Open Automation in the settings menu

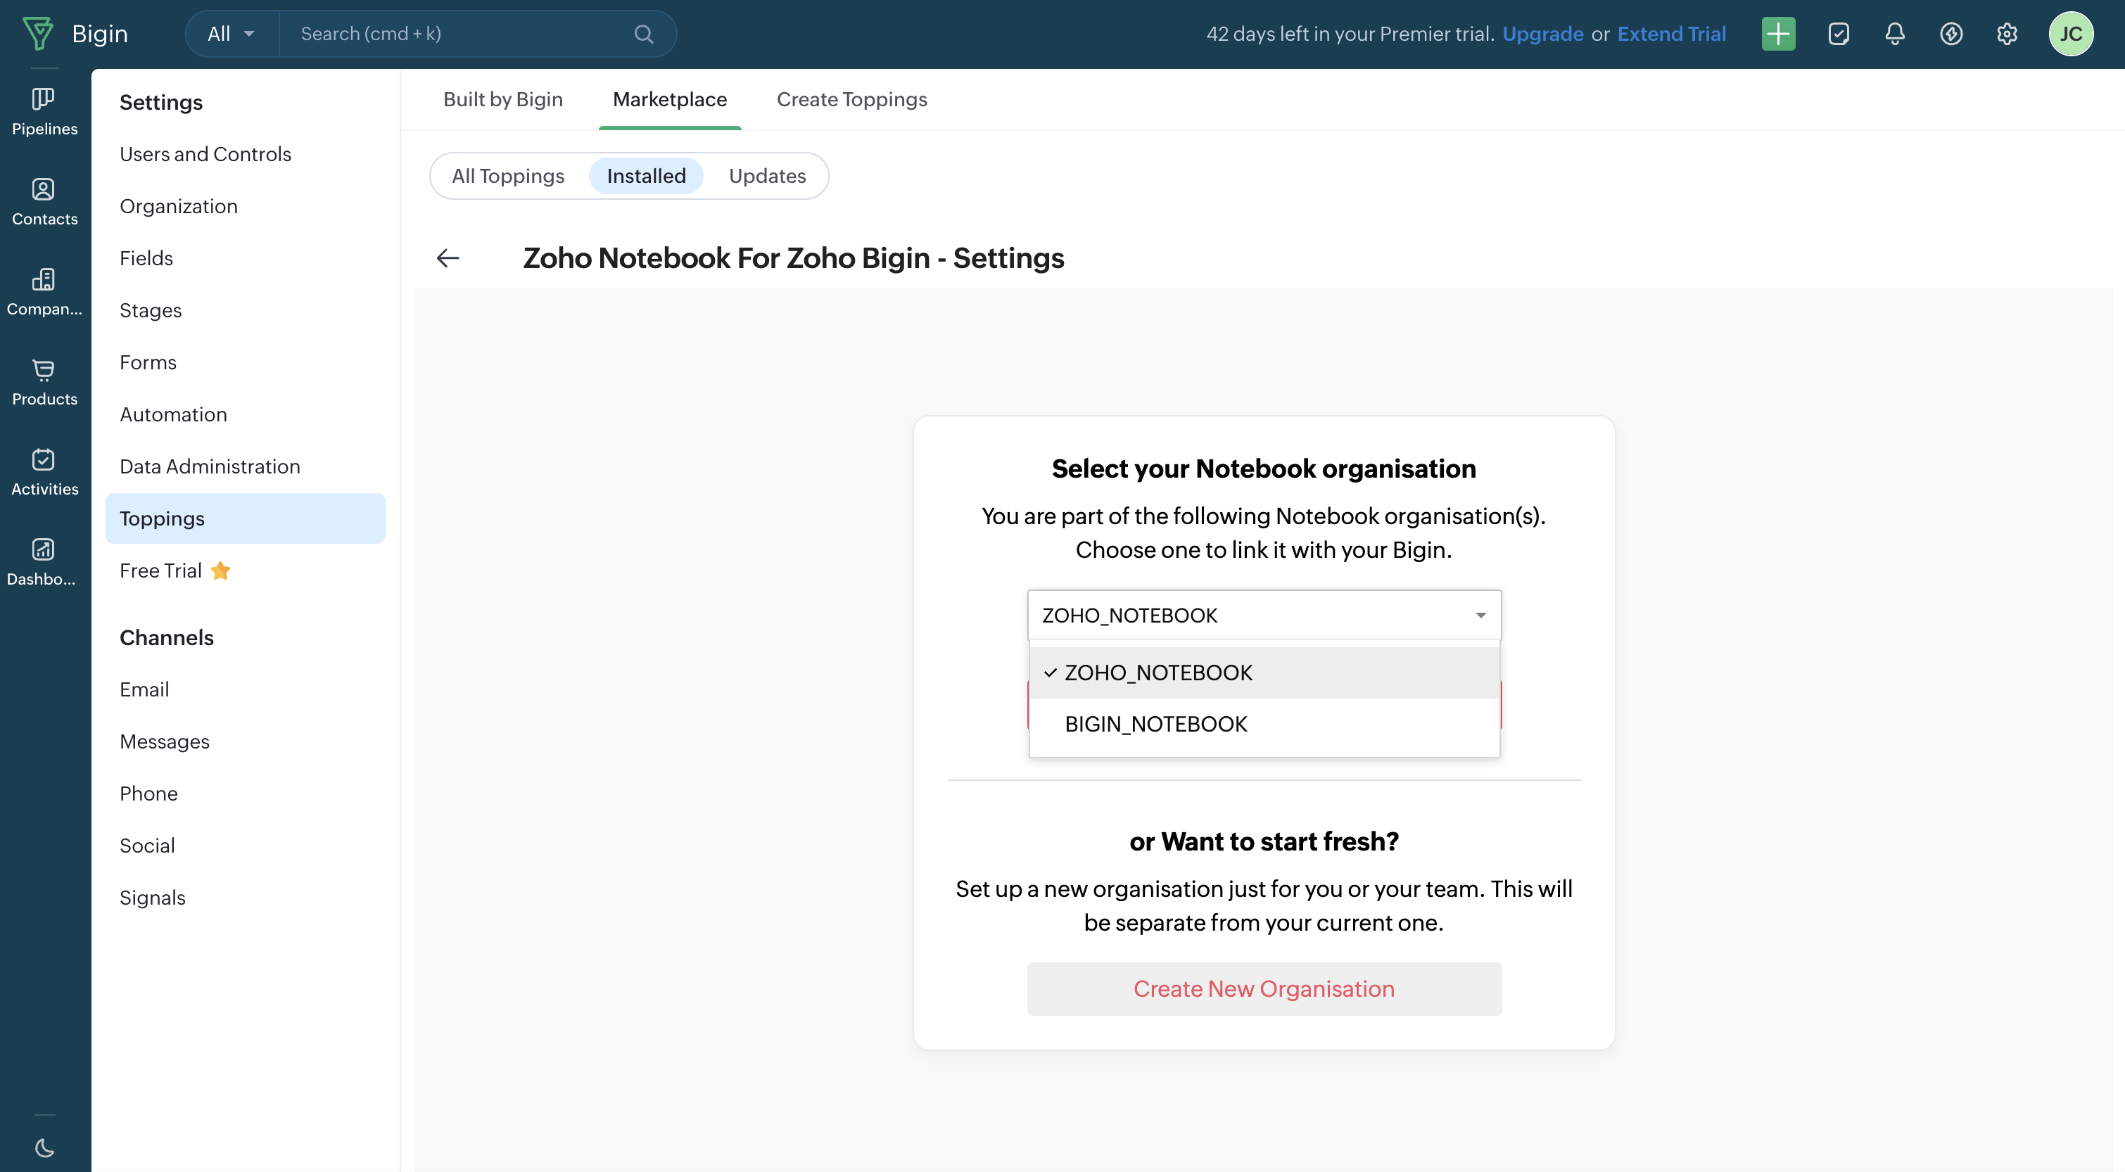[x=172, y=414]
